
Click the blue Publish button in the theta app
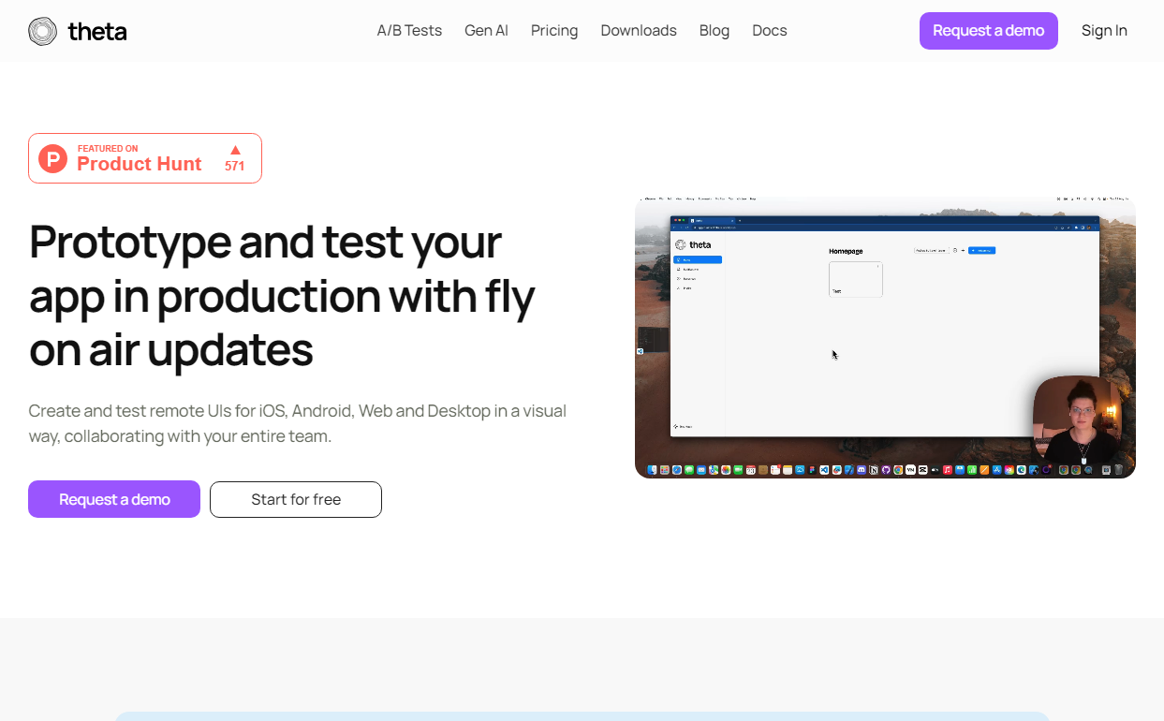[981, 250]
